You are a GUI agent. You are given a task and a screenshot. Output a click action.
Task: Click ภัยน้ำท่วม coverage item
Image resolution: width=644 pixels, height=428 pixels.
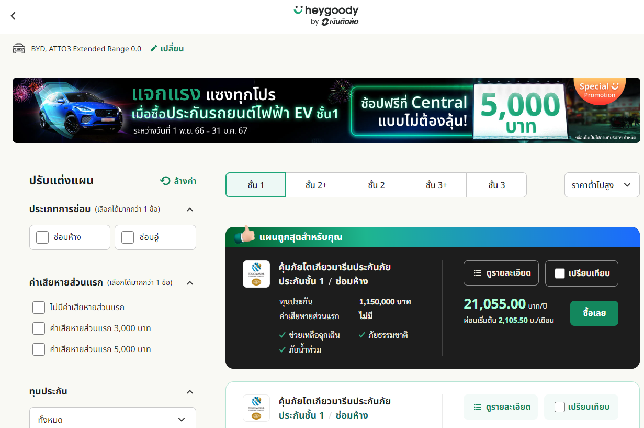pyautogui.click(x=305, y=349)
